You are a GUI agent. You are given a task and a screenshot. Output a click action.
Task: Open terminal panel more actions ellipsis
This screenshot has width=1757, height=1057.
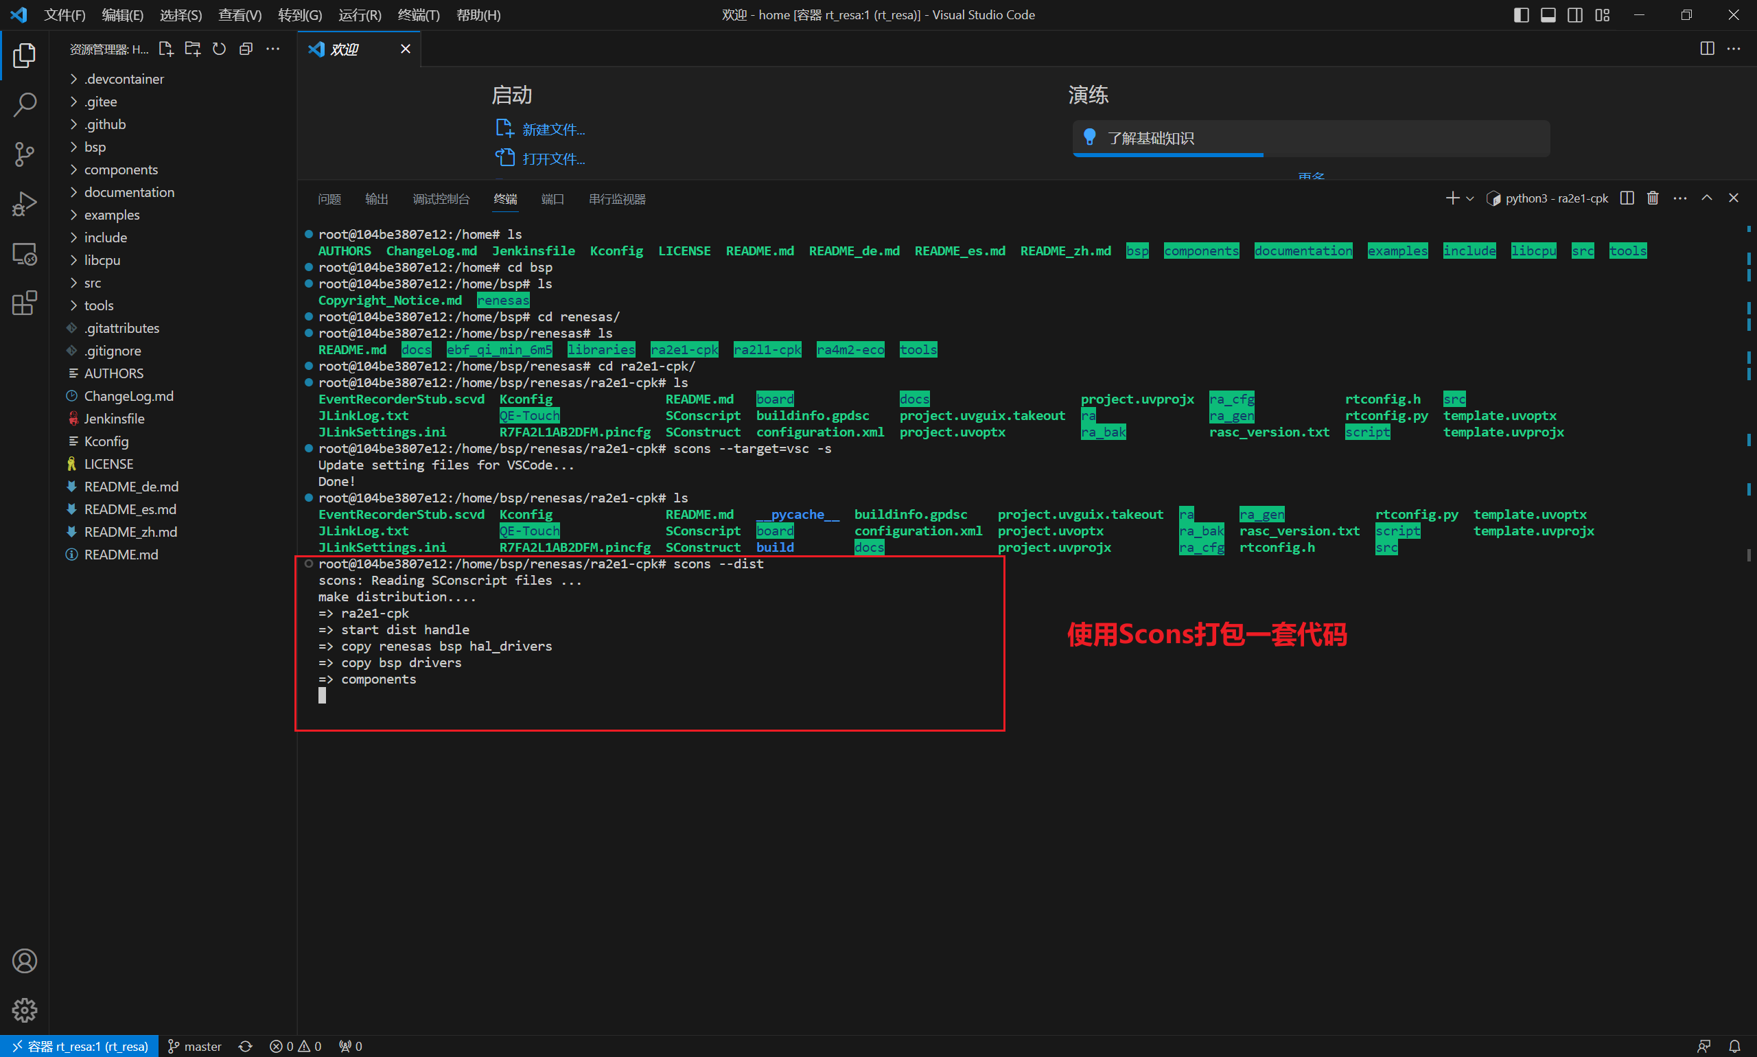[x=1680, y=198]
